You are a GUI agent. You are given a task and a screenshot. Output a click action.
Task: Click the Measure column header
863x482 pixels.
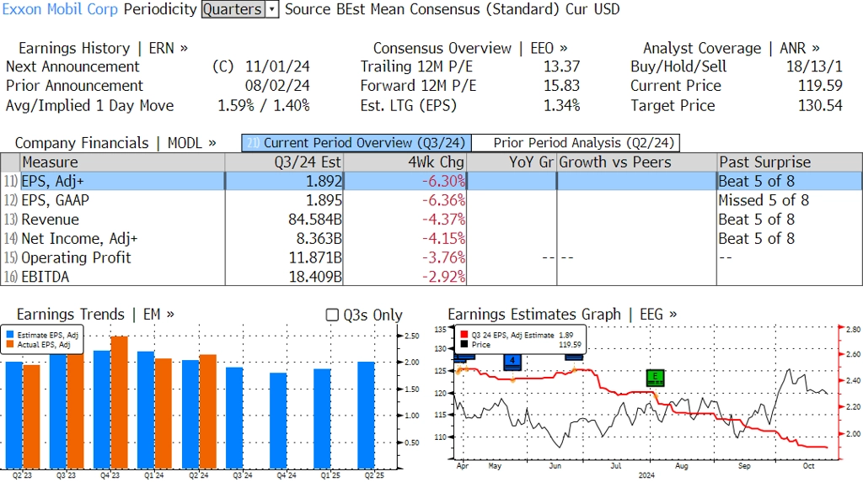pyautogui.click(x=122, y=162)
